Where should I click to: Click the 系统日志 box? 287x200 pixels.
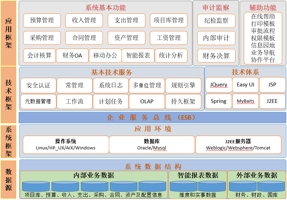coord(111,85)
